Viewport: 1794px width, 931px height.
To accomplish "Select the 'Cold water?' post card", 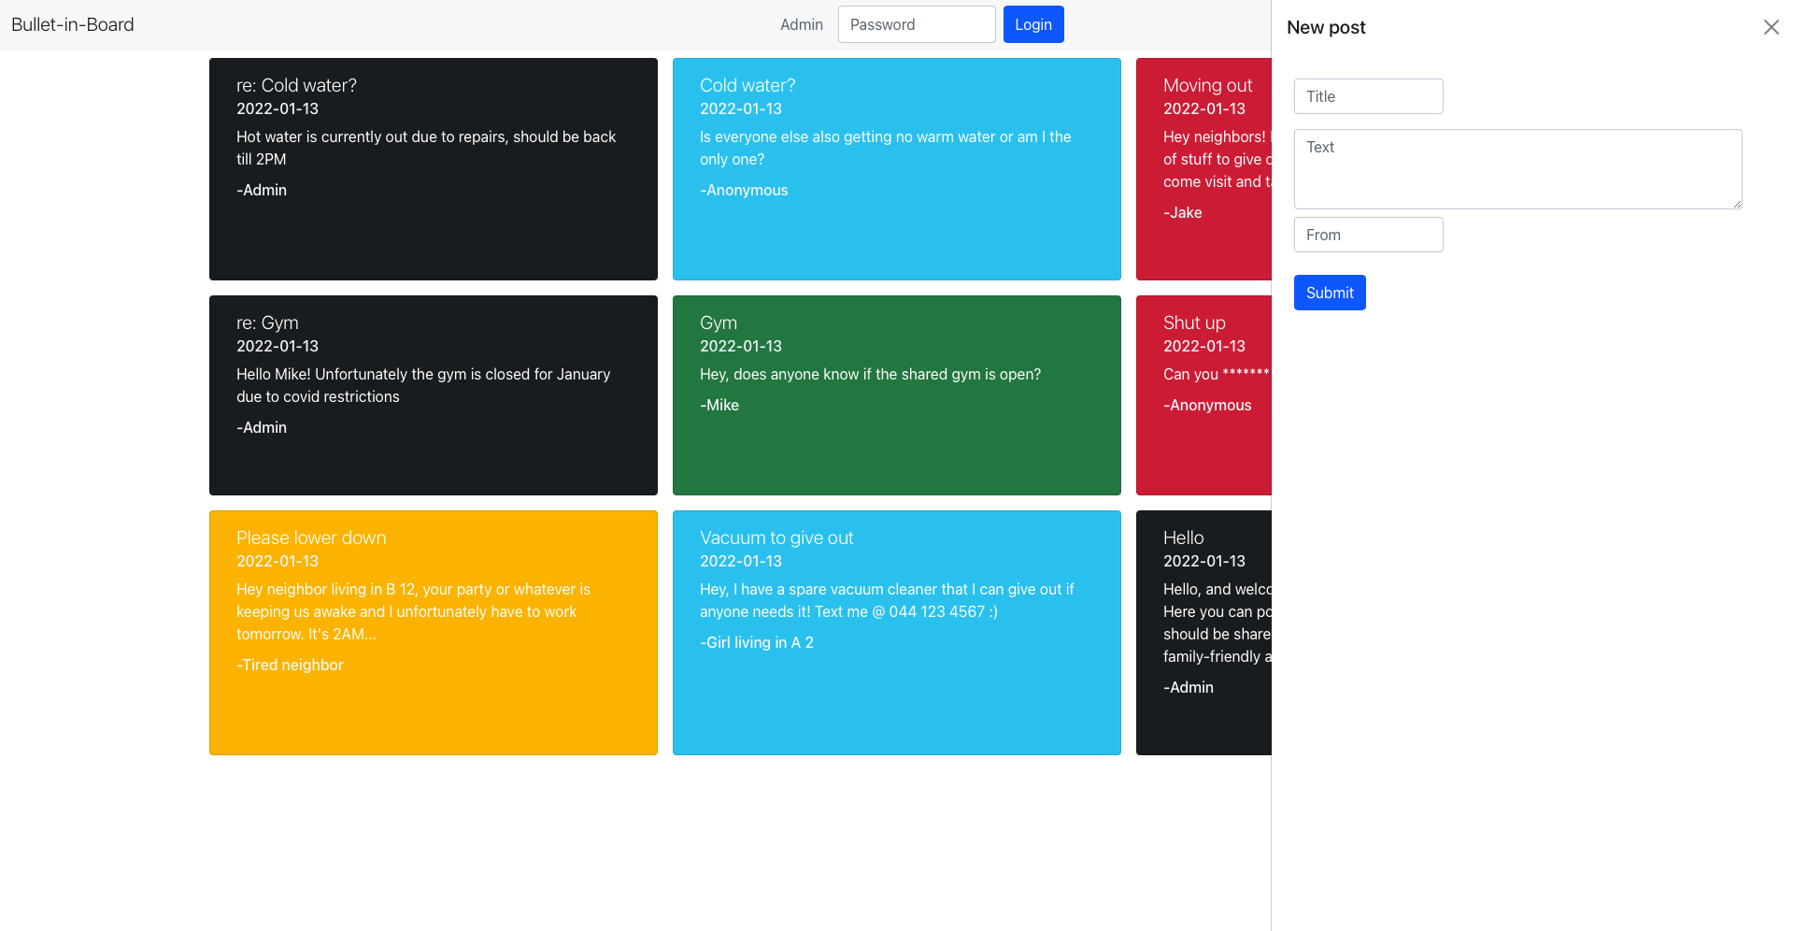I will pyautogui.click(x=896, y=169).
